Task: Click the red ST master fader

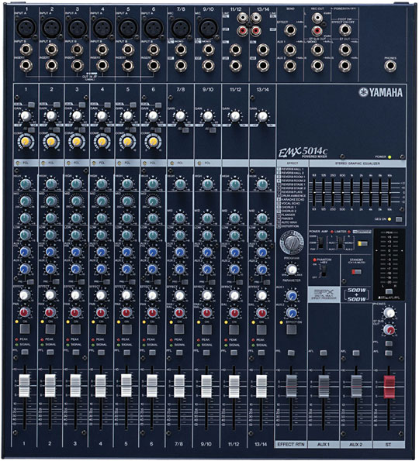Action: click(389, 387)
